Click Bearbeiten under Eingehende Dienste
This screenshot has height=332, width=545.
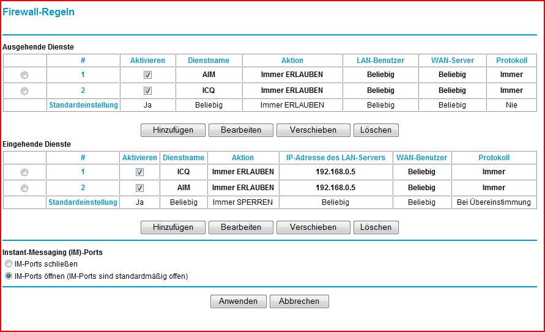tap(241, 227)
